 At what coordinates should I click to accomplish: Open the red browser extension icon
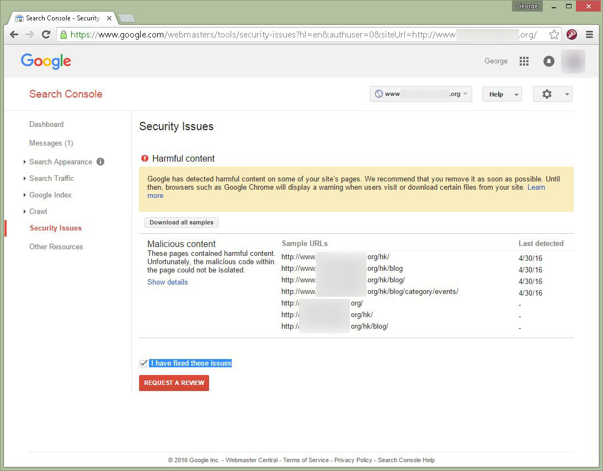point(572,35)
